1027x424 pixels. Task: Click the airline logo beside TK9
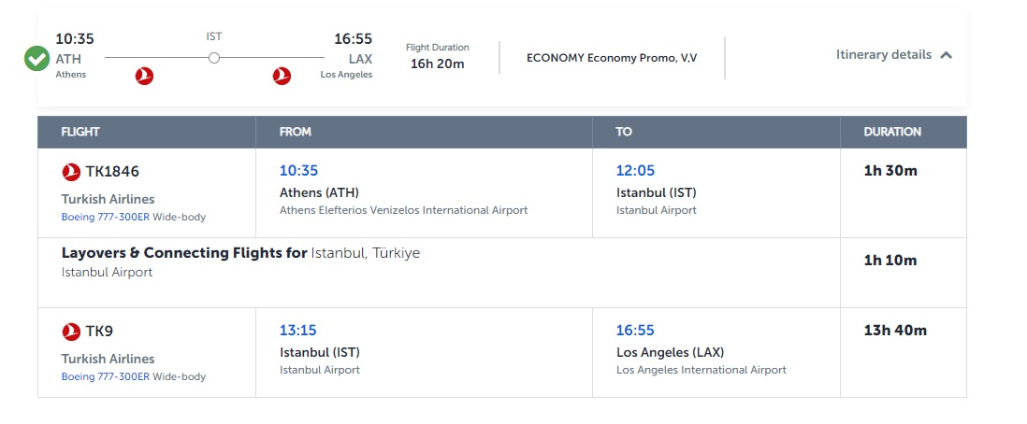point(71,332)
